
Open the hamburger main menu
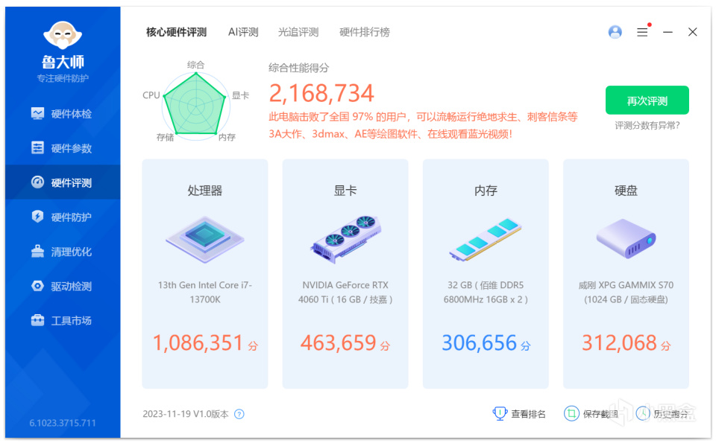(x=642, y=32)
